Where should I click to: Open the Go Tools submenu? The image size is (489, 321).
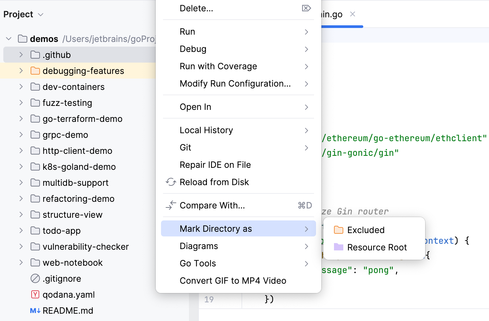point(198,263)
